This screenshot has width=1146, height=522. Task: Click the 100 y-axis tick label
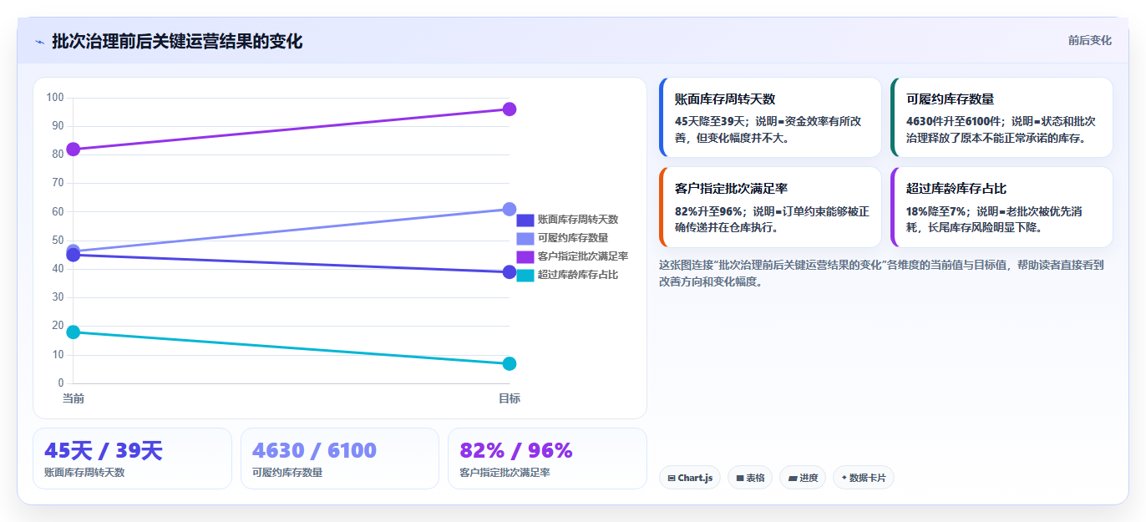[55, 98]
